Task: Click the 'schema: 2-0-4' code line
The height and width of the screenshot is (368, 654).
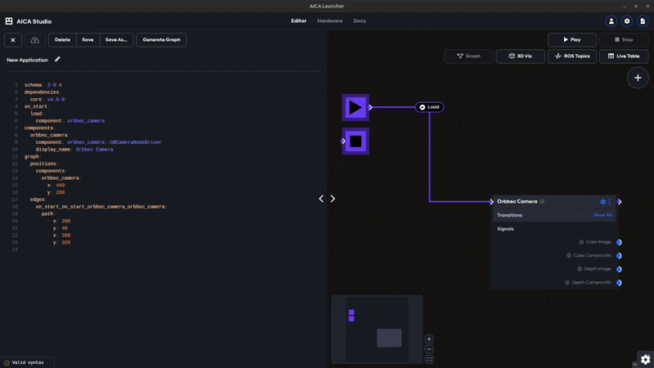Action: [x=43, y=85]
